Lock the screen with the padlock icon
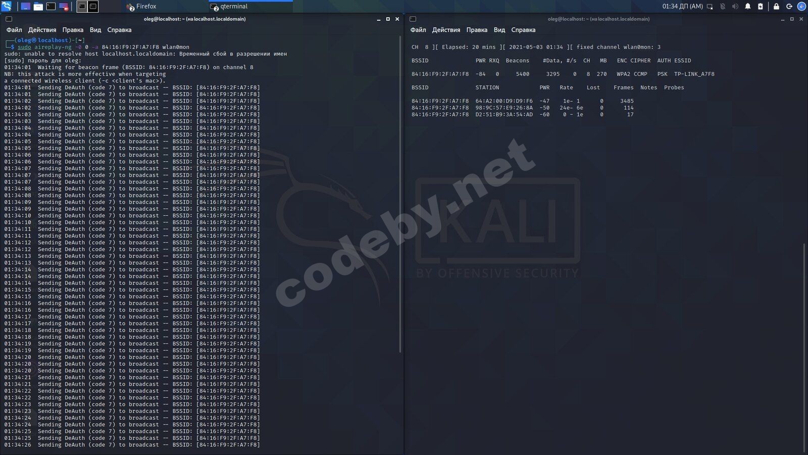The image size is (808, 455). pyautogui.click(x=776, y=7)
